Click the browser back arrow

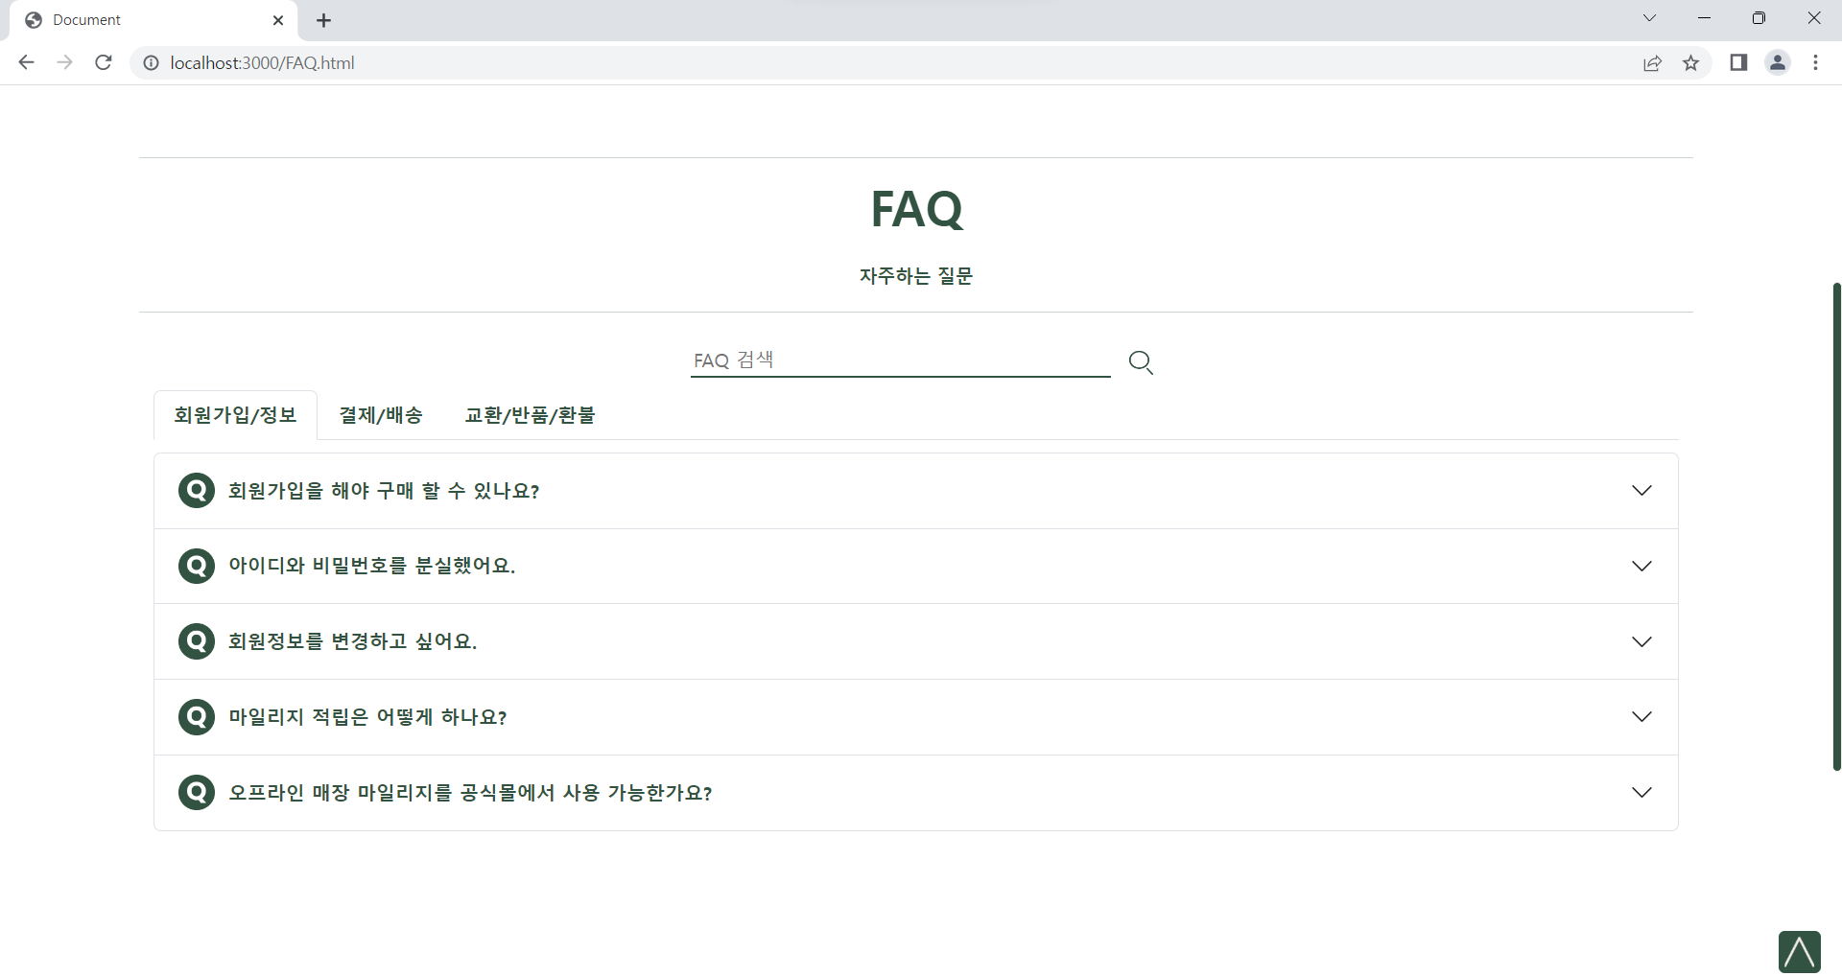26,62
